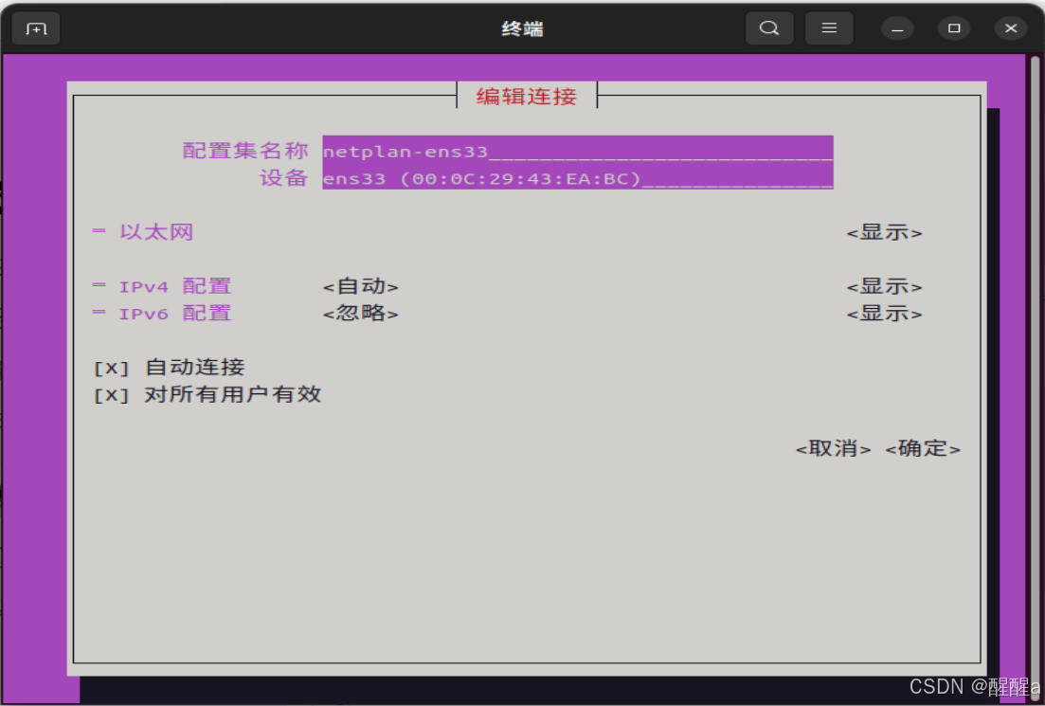
Task: Open a new terminal tab
Action: pyautogui.click(x=36, y=28)
